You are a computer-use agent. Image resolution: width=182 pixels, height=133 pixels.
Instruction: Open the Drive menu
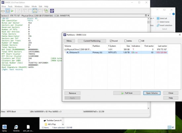[x=4, y=7]
